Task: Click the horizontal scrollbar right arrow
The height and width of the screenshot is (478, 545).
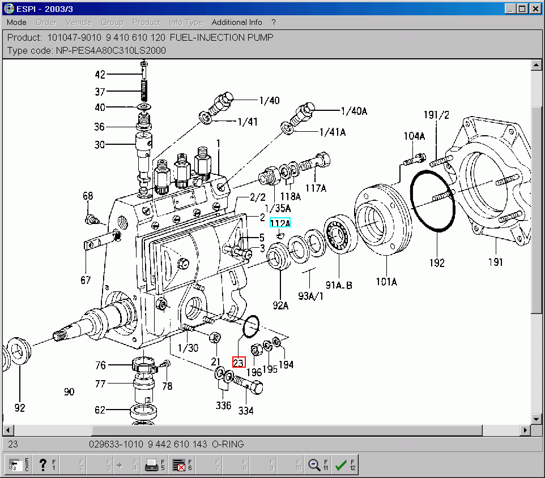Action: [525, 430]
